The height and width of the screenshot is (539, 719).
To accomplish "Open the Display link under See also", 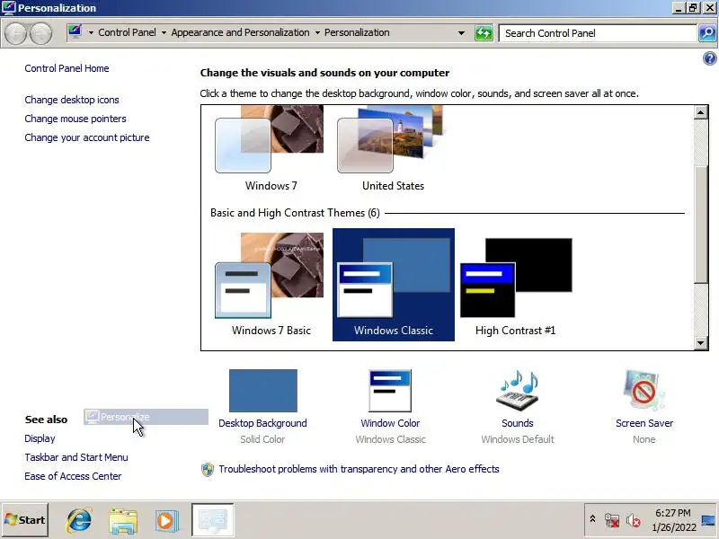I will (x=40, y=438).
